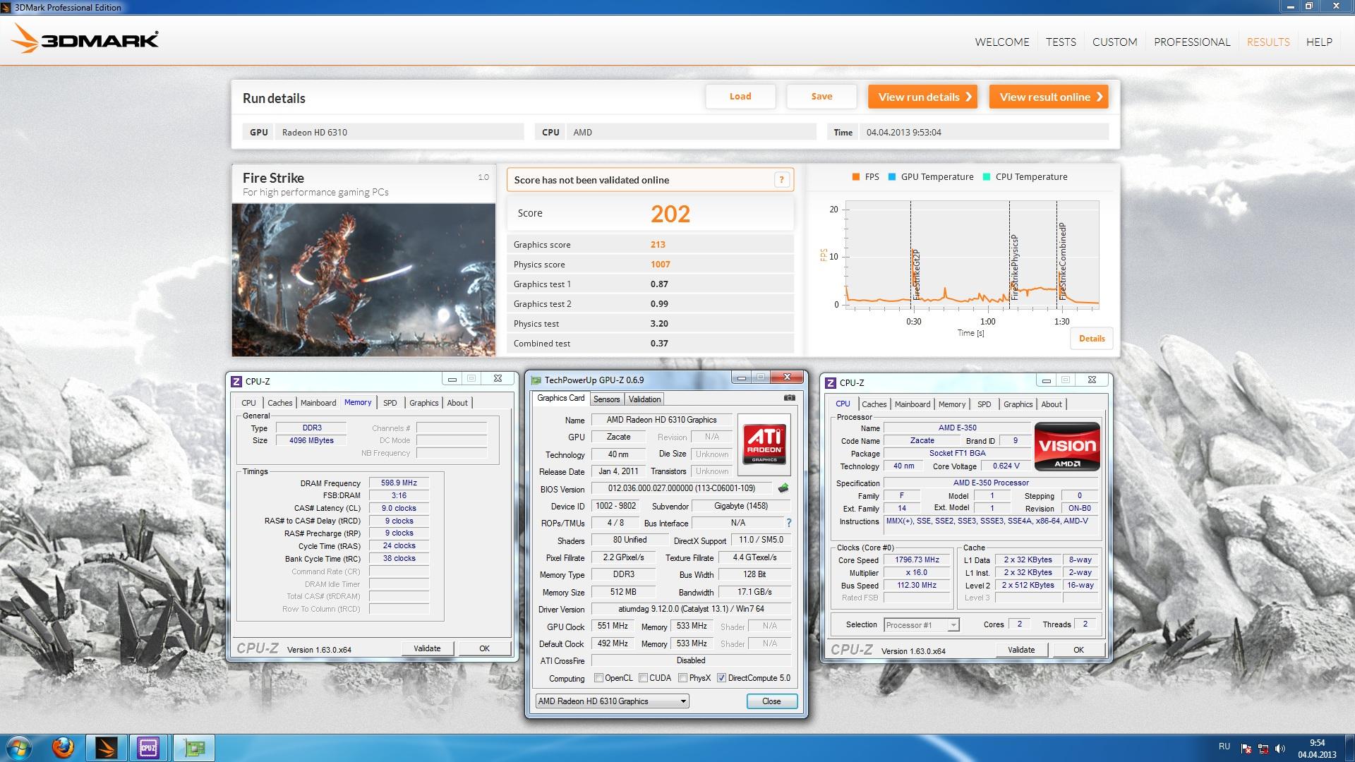Click the right CPU-Z CPU window title icon

point(831,382)
